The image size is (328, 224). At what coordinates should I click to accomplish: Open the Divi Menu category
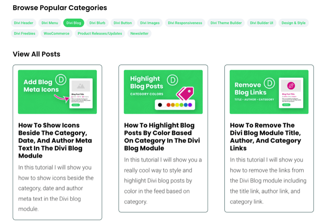[x=50, y=22]
